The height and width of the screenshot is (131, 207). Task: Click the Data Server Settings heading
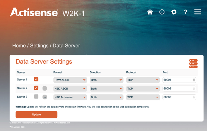(44, 62)
